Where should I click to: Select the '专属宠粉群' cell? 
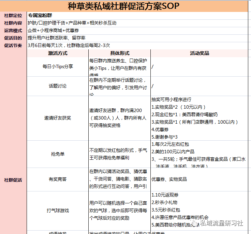coord(137,16)
